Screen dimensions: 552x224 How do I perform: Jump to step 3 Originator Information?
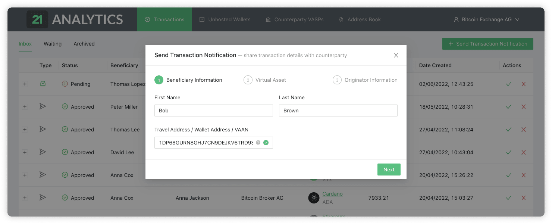coord(365,80)
